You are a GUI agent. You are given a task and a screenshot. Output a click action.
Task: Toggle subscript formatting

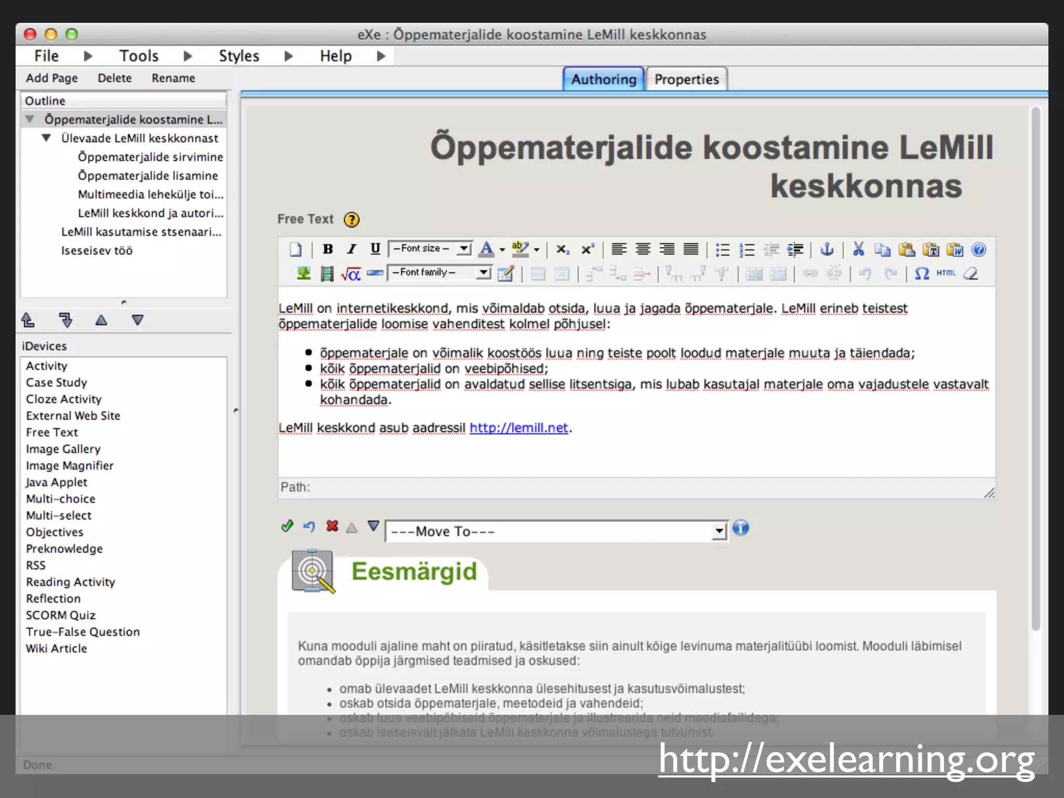(x=563, y=249)
